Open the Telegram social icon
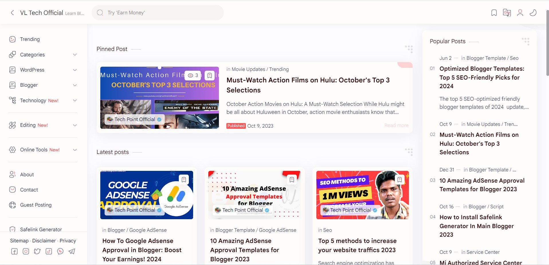 tap(72, 251)
